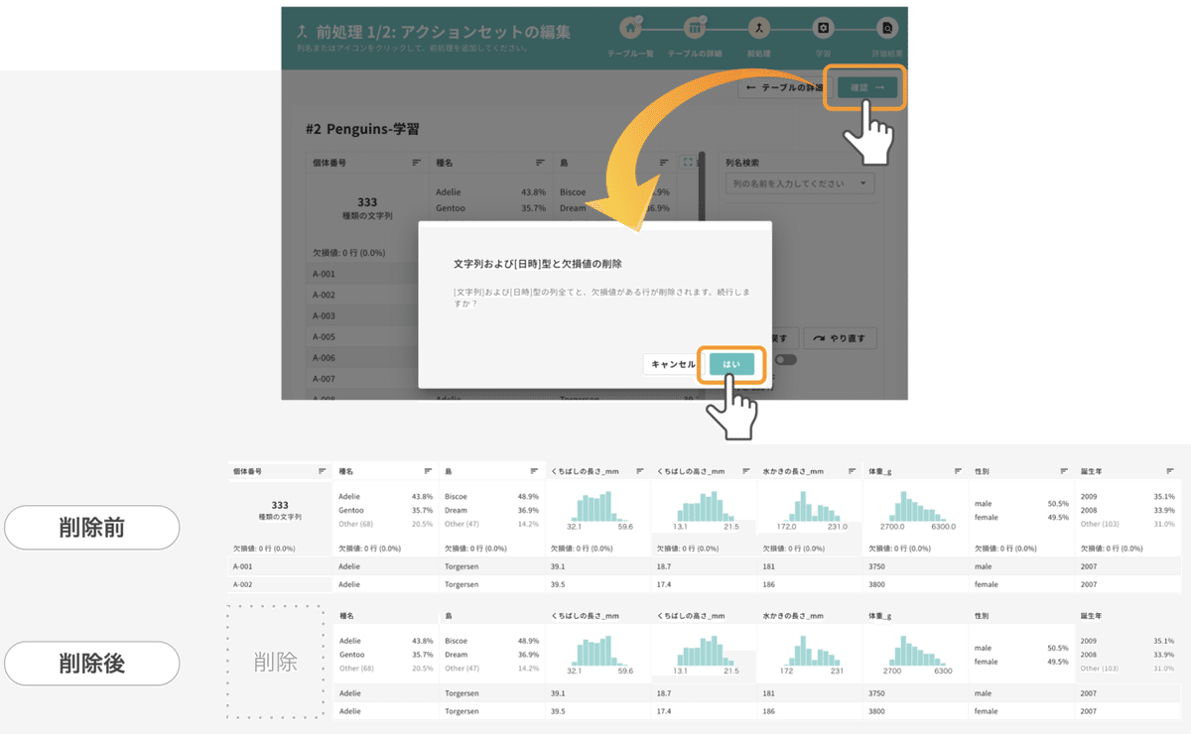This screenshot has height=734, width=1191.
Task: Select the 学習 step label
Action: pos(823,54)
